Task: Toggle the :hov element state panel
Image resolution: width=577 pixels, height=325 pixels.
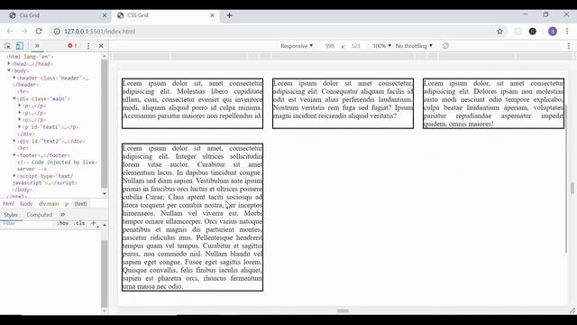Action: (63, 223)
